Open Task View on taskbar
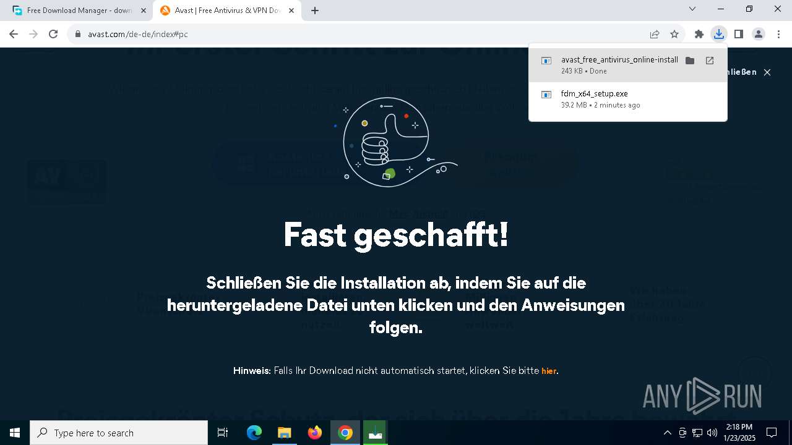 [223, 433]
